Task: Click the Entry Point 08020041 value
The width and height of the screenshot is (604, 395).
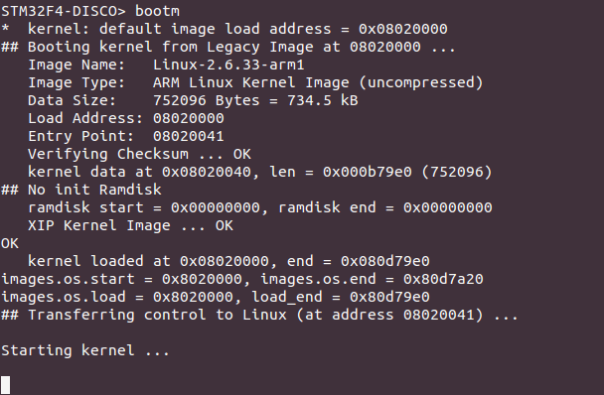Action: click(189, 136)
